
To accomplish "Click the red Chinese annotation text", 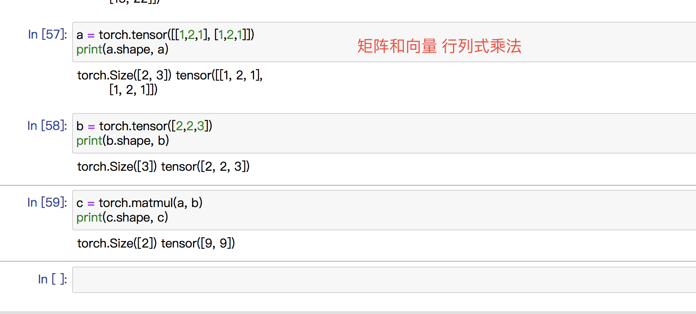I will pos(439,46).
